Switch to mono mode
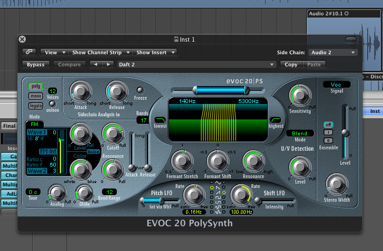The height and width of the screenshot is (251, 383). [36, 96]
